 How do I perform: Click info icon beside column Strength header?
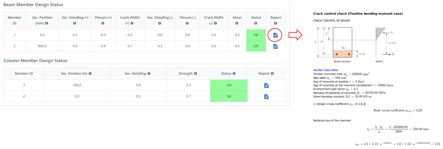point(195,74)
